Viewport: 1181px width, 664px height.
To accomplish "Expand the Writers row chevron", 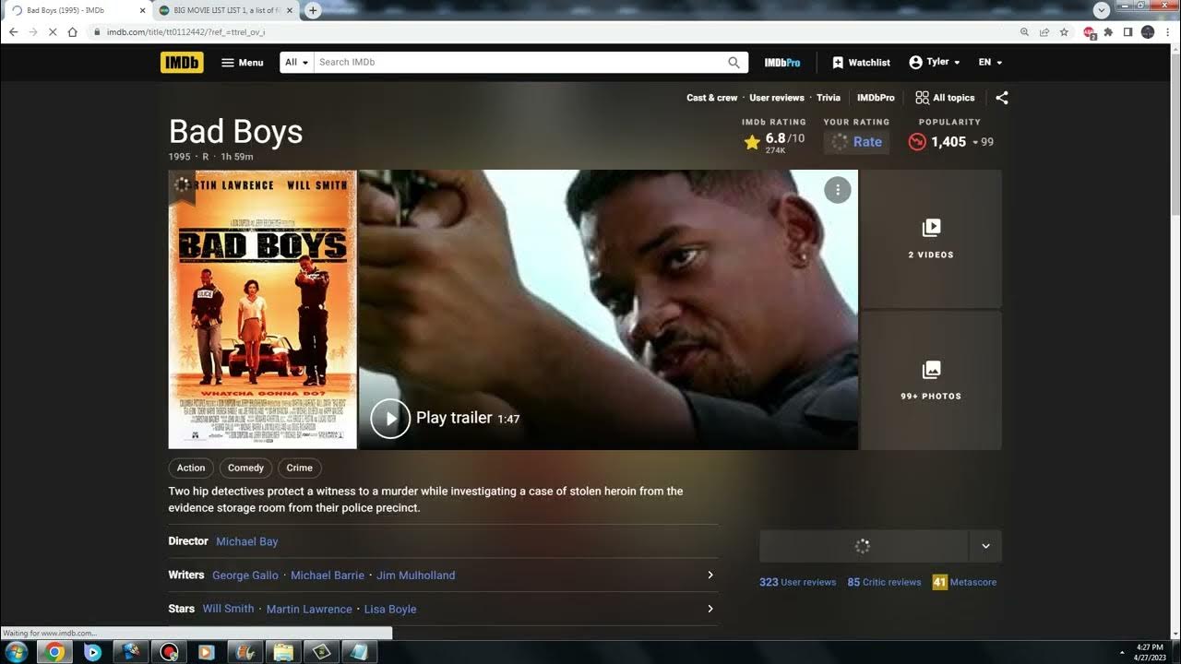I will pyautogui.click(x=710, y=575).
